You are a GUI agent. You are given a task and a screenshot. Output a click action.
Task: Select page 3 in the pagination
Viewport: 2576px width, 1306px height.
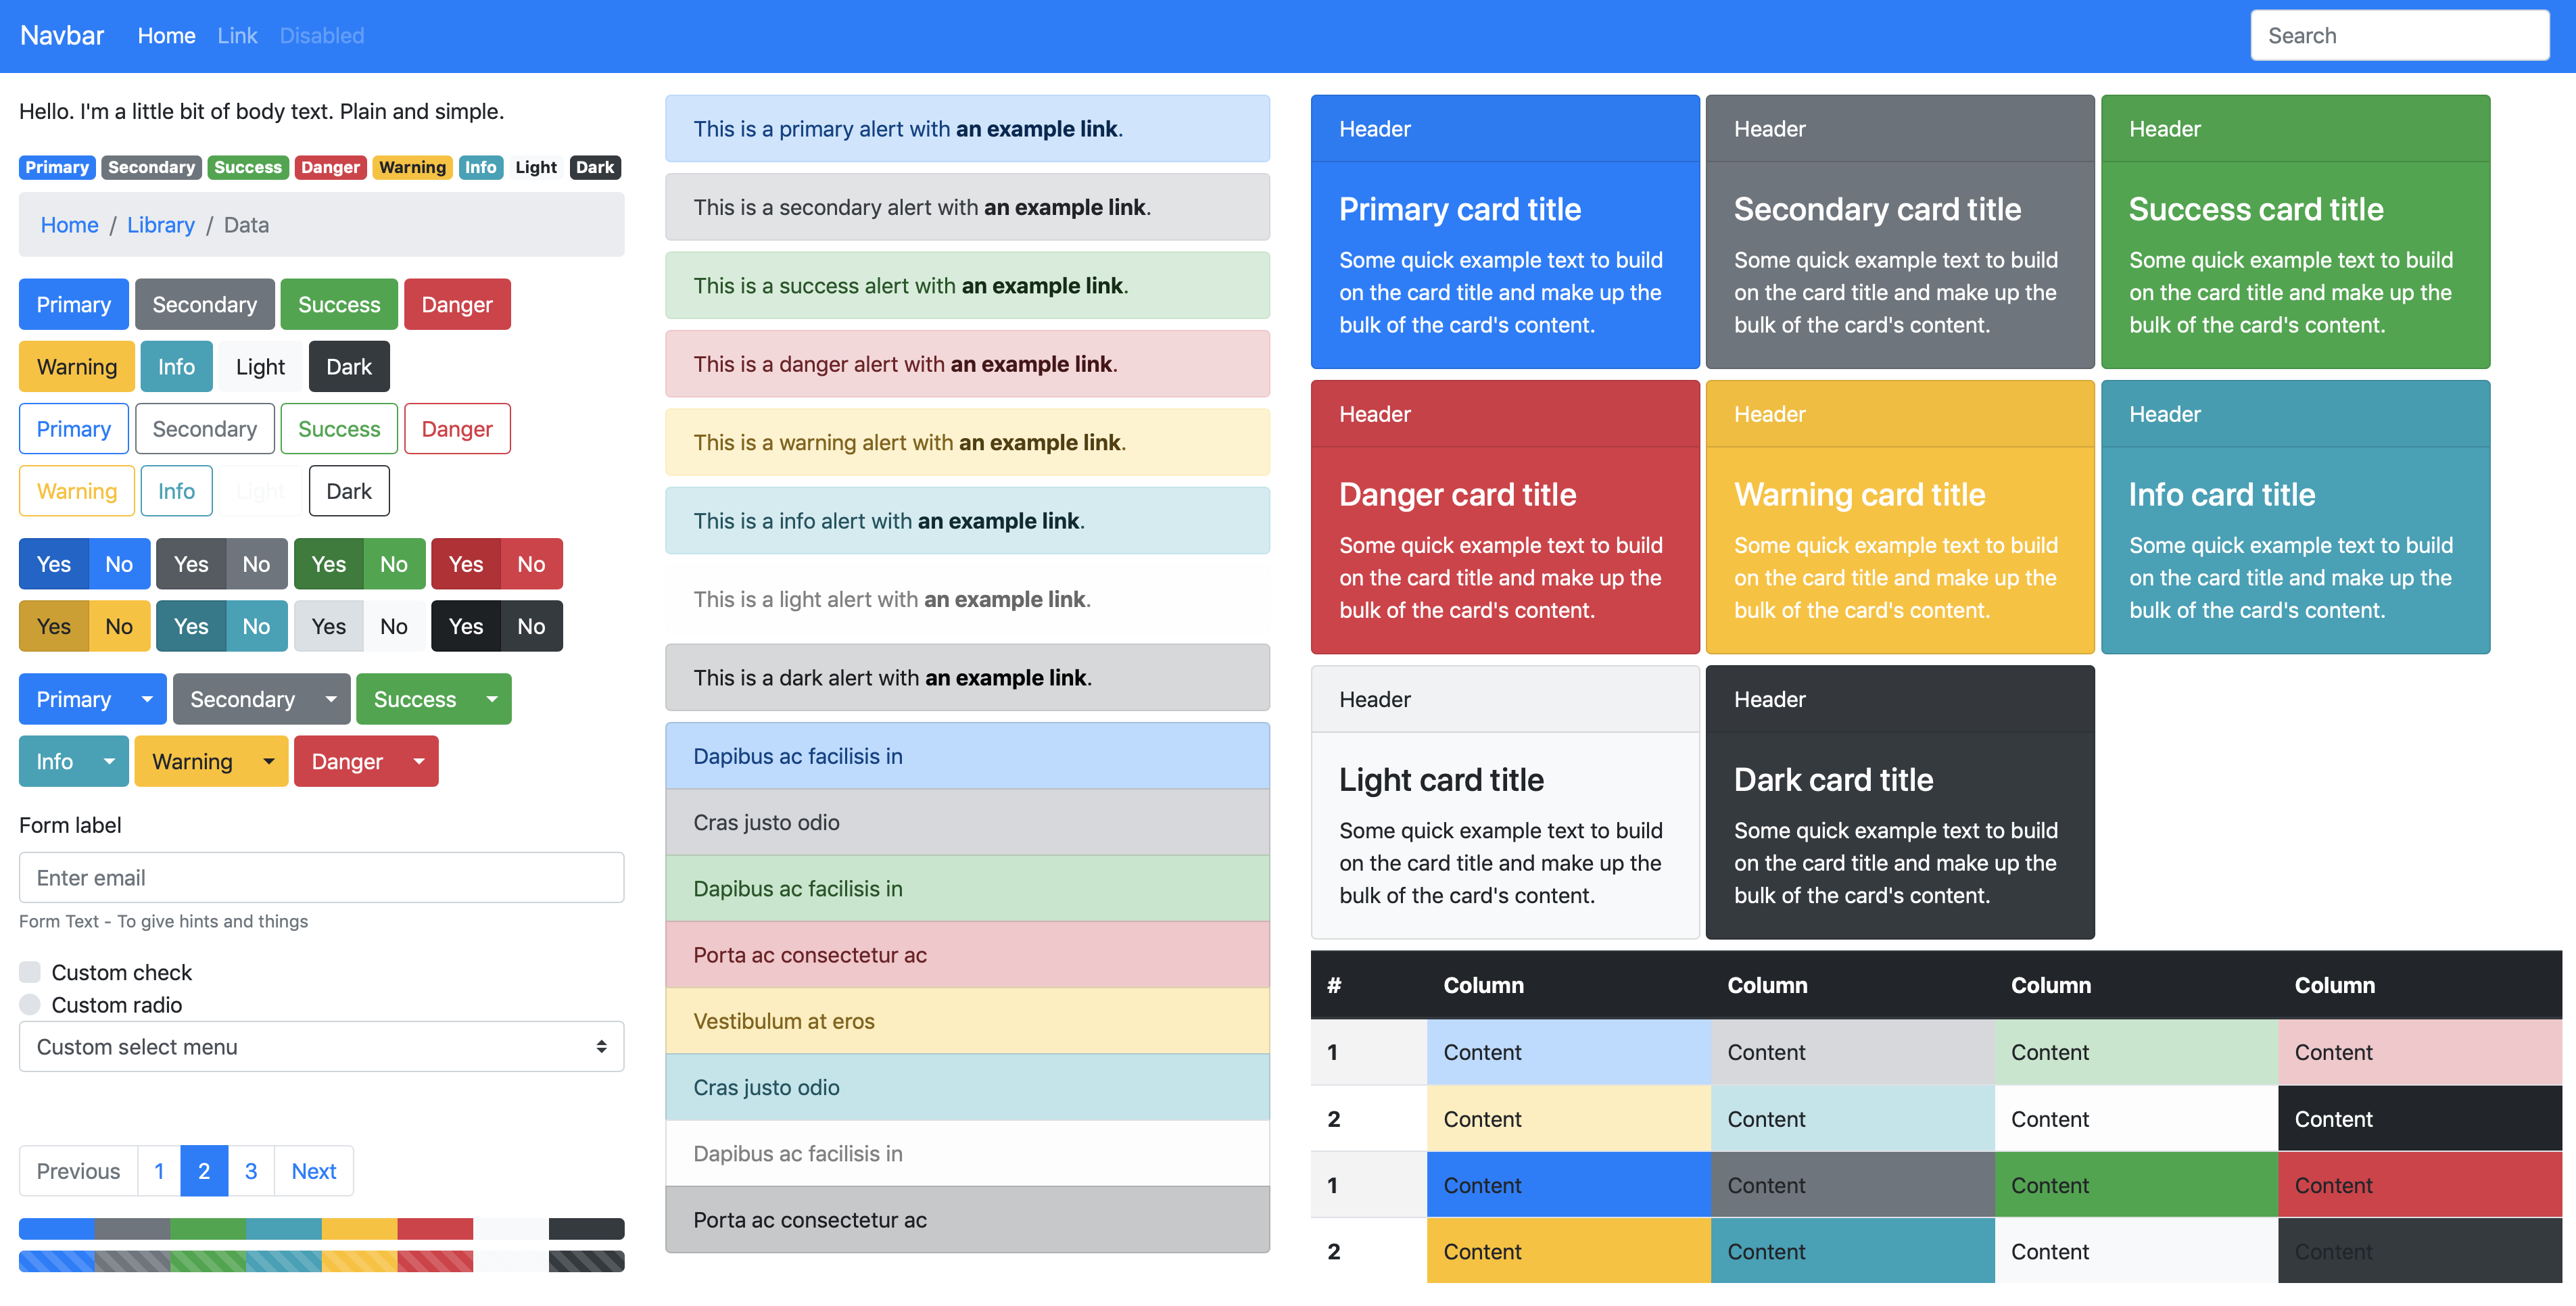pyautogui.click(x=250, y=1170)
